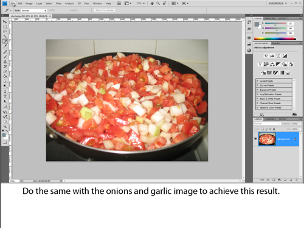
Task: Select the Hand tool in application bar
Action: click(152, 4)
